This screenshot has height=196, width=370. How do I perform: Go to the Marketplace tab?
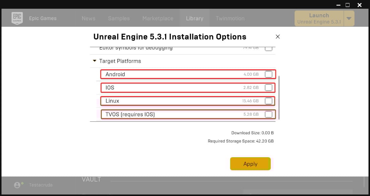pyautogui.click(x=158, y=18)
